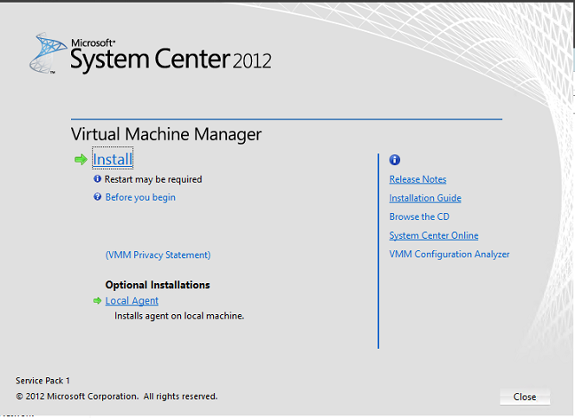The height and width of the screenshot is (418, 575).
Task: Open the Before you begin link
Action: click(140, 197)
